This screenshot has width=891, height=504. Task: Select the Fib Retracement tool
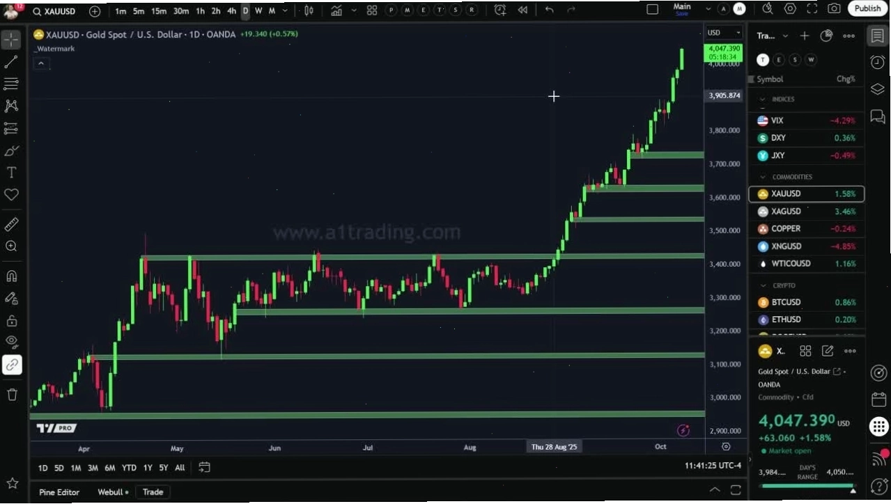pos(11,84)
